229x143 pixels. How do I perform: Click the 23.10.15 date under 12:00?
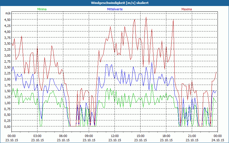point(115,140)
